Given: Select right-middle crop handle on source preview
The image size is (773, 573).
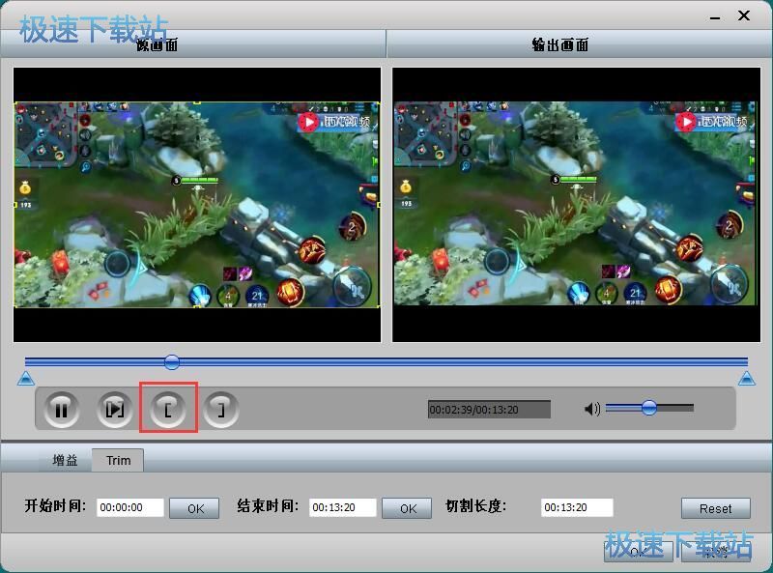Looking at the screenshot, I should 379,205.
